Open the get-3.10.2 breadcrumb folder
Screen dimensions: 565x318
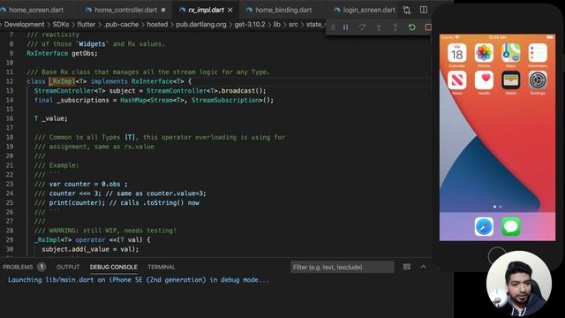tap(250, 25)
